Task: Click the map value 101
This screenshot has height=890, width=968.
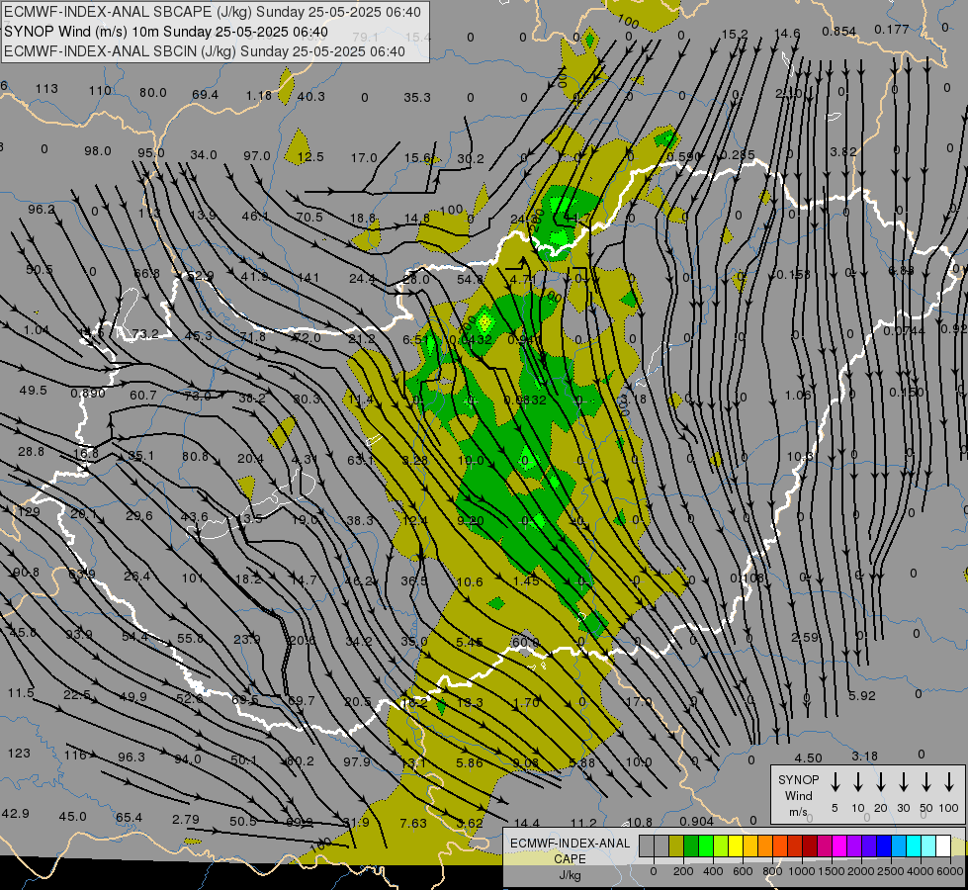Action: tap(192, 578)
